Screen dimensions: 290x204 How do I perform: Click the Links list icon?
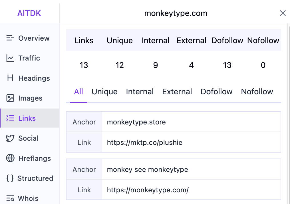click(10, 118)
